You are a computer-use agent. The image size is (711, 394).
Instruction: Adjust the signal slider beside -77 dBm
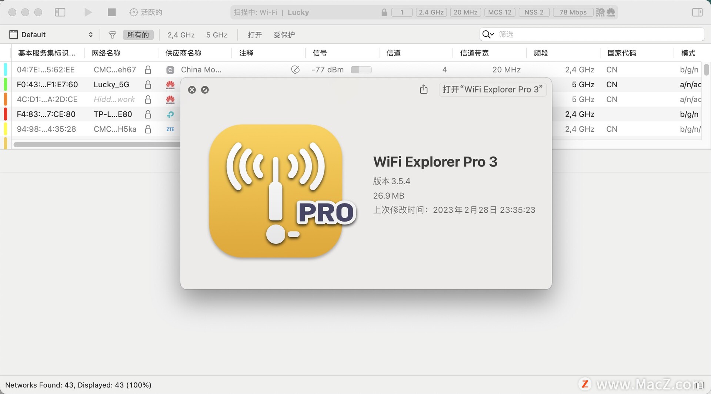click(361, 70)
